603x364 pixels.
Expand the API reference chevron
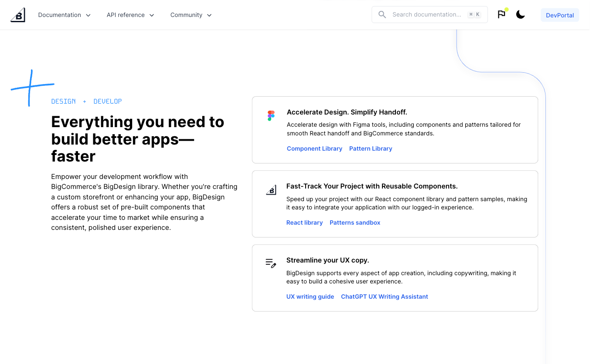pyautogui.click(x=152, y=15)
